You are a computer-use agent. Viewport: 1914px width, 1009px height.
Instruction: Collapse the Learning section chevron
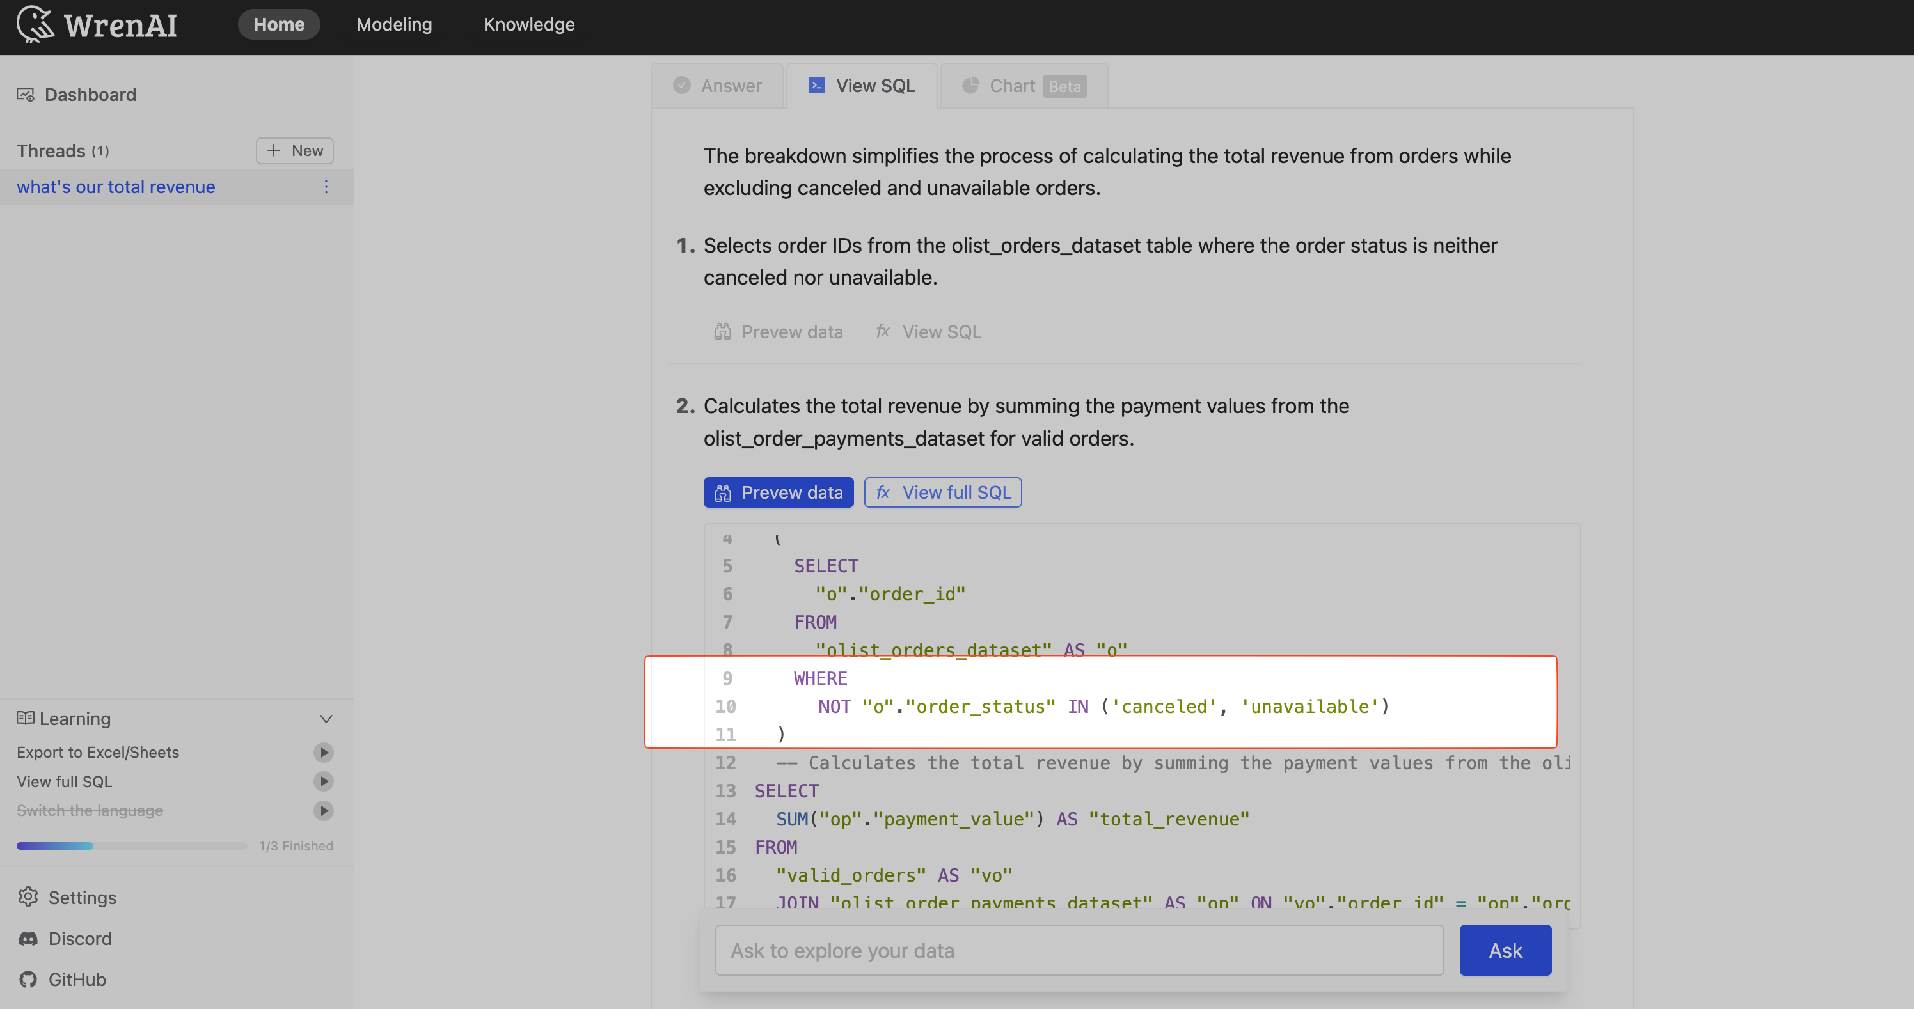click(326, 719)
